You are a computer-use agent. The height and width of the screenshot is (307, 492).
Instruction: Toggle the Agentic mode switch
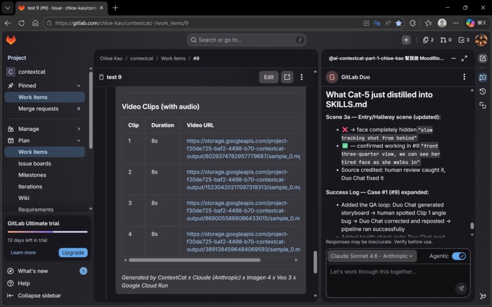(459, 256)
